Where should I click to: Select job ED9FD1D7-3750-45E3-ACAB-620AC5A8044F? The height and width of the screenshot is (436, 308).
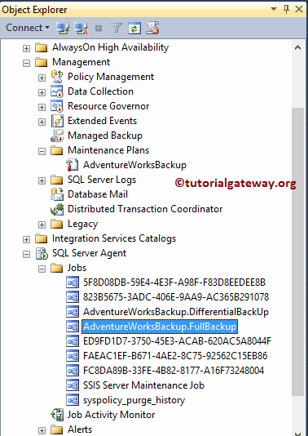click(177, 341)
